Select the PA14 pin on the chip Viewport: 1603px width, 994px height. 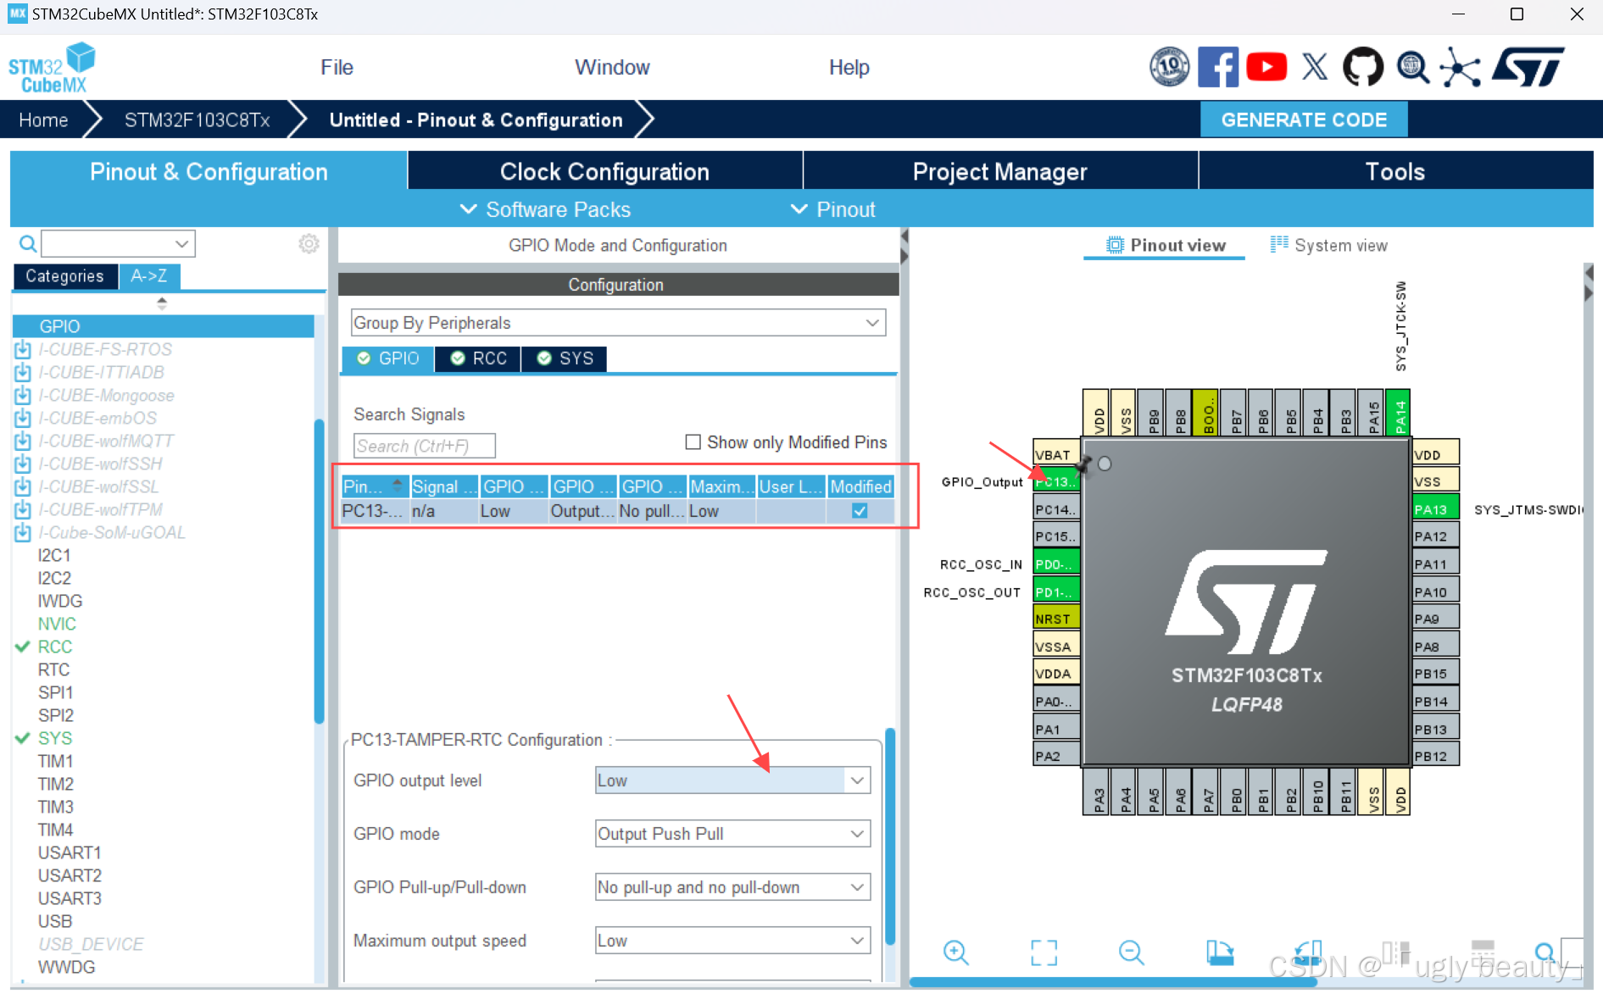click(x=1397, y=413)
